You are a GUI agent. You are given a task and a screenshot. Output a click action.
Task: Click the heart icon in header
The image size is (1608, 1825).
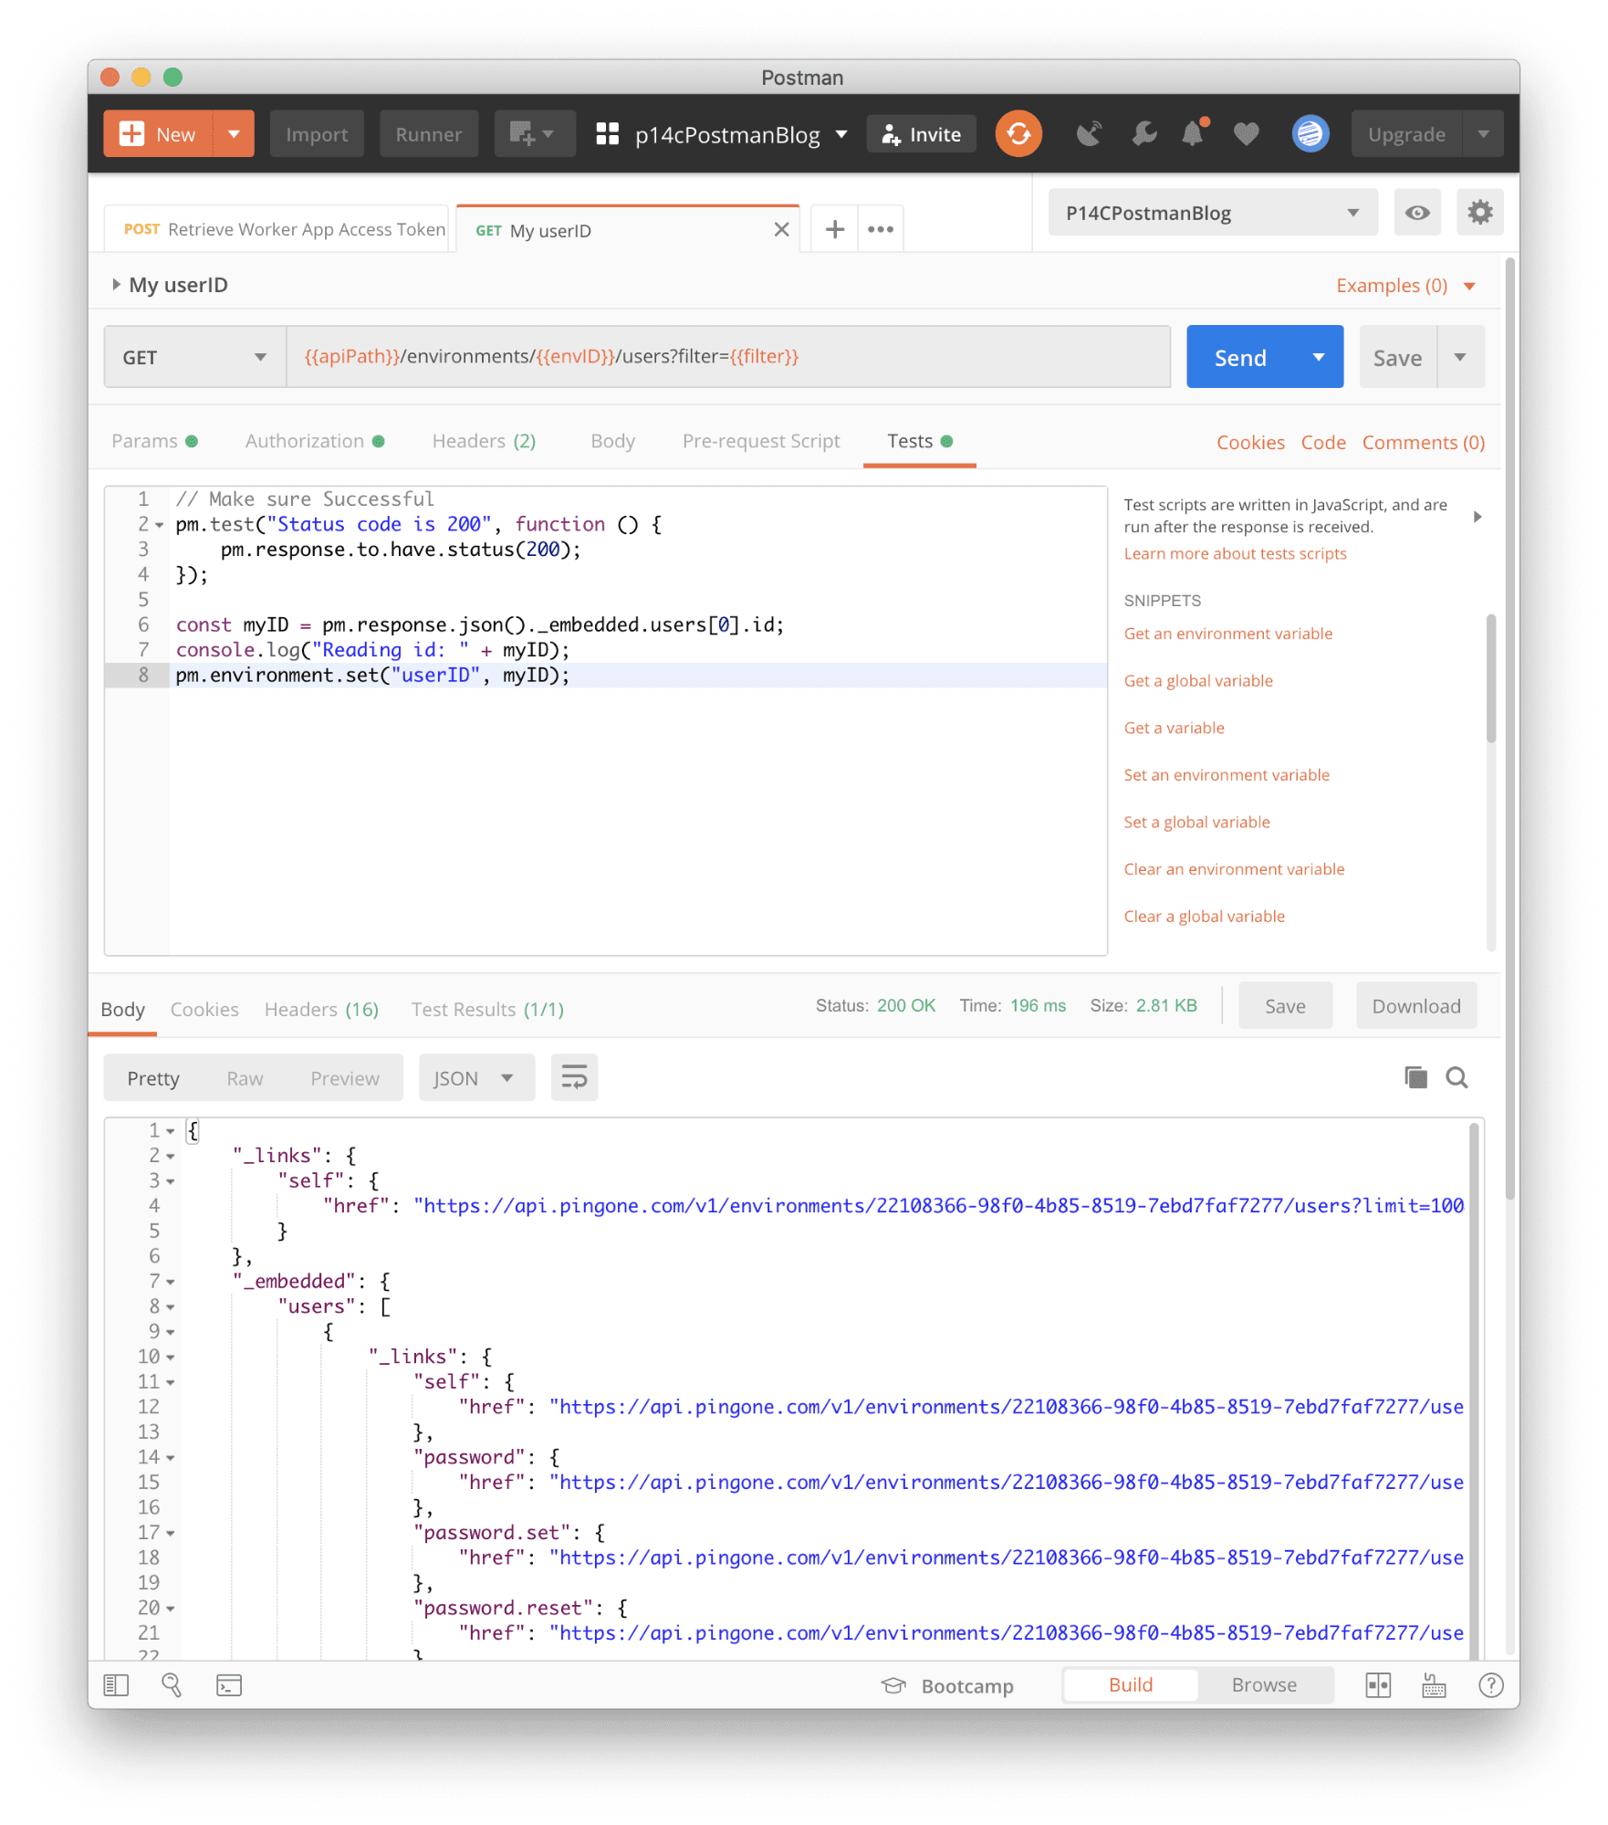[x=1245, y=134]
